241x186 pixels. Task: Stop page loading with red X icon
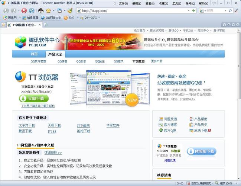coord(24,11)
